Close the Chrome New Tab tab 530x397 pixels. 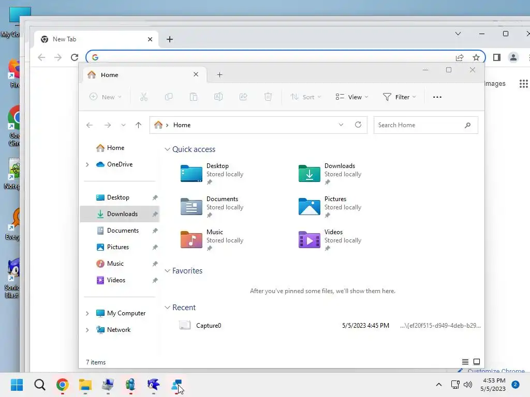coord(150,39)
